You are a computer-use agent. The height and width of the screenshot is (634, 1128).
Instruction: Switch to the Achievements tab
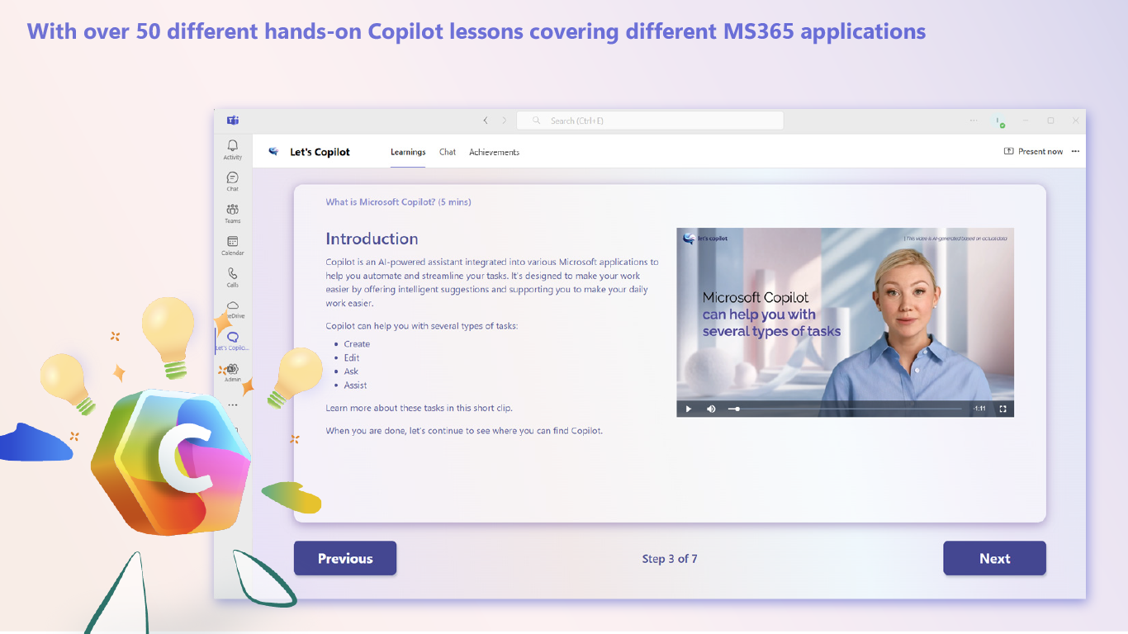tap(495, 152)
